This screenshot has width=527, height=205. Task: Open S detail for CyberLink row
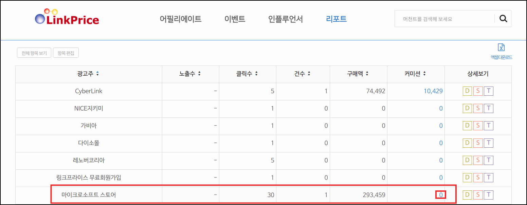(478, 91)
